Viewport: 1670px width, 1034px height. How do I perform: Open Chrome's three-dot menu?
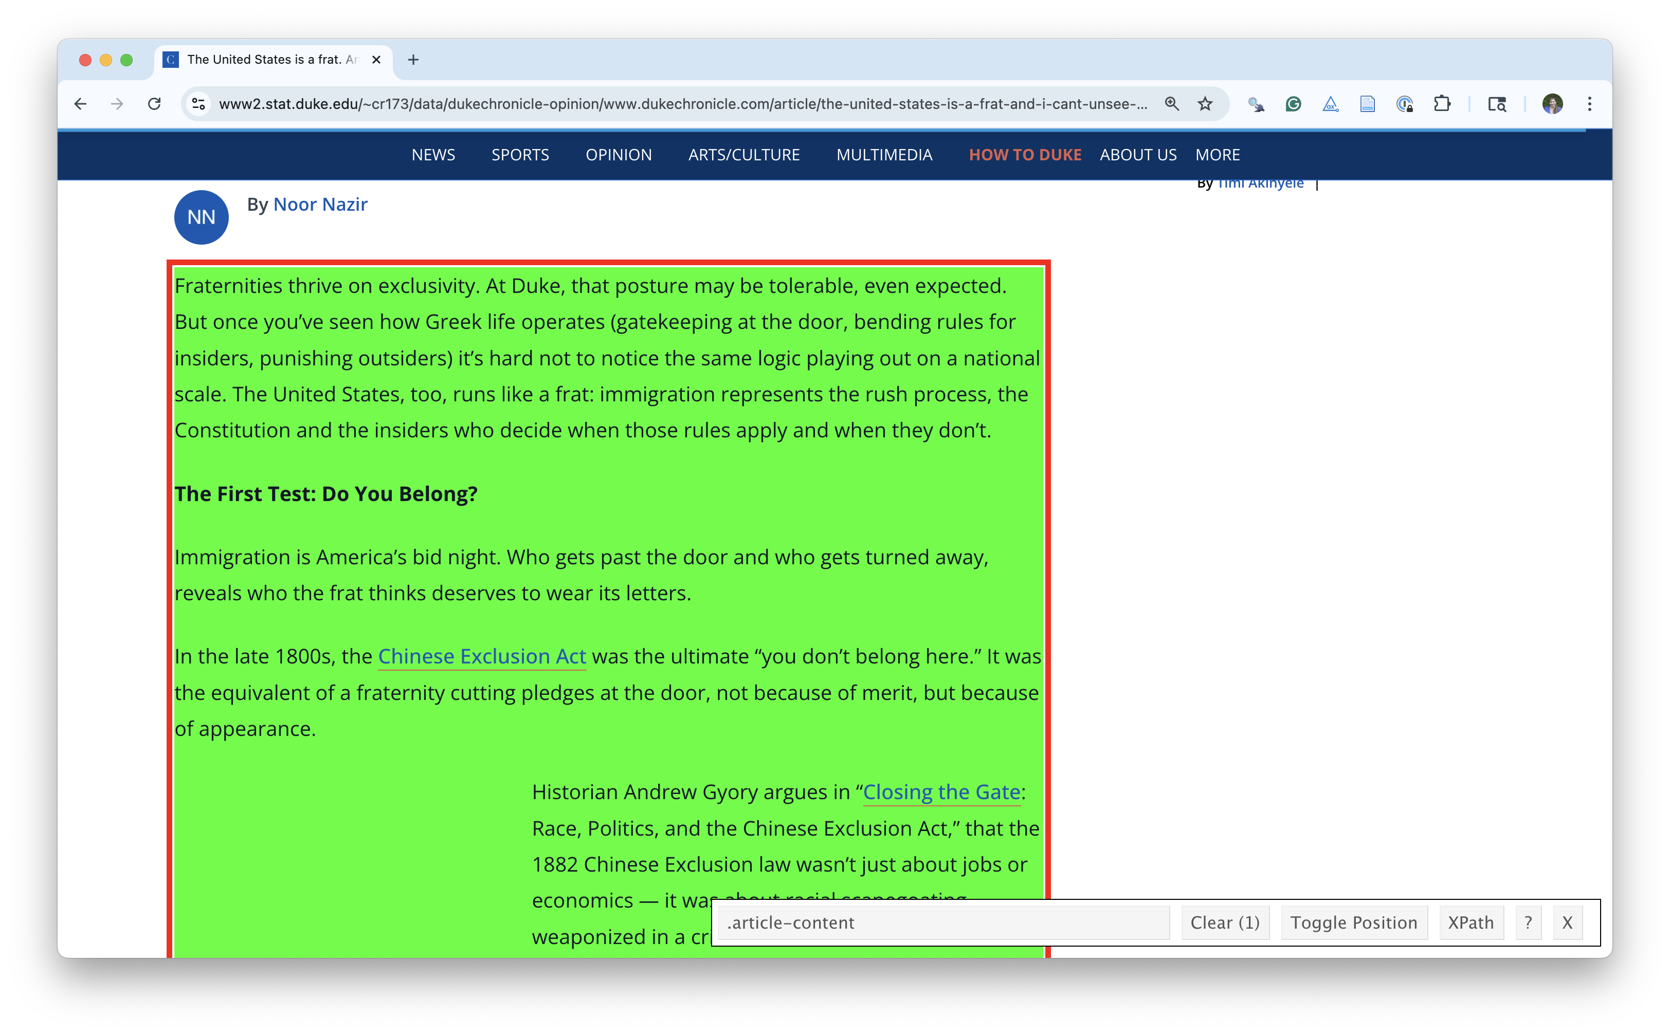pyautogui.click(x=1589, y=104)
